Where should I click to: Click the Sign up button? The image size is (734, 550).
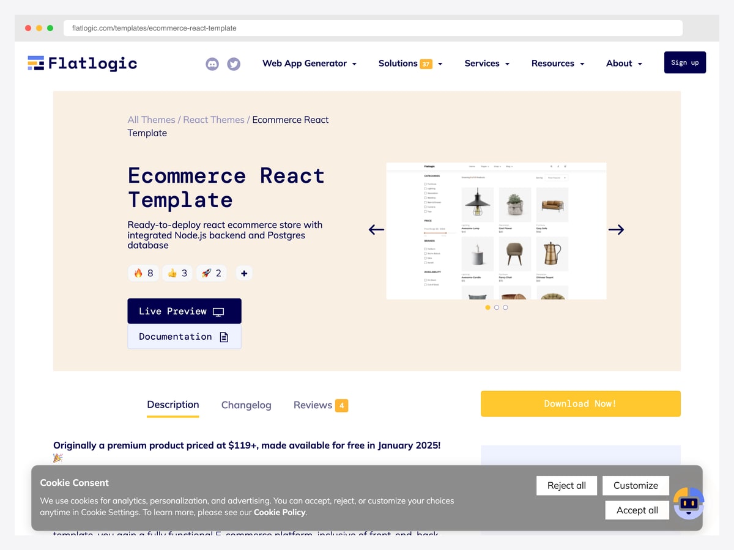point(685,62)
